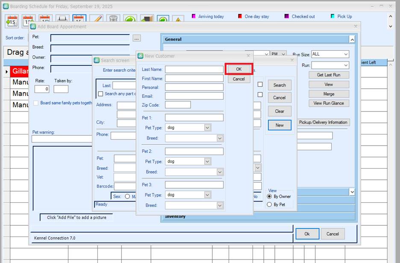Select the By Pet view option

point(269,205)
